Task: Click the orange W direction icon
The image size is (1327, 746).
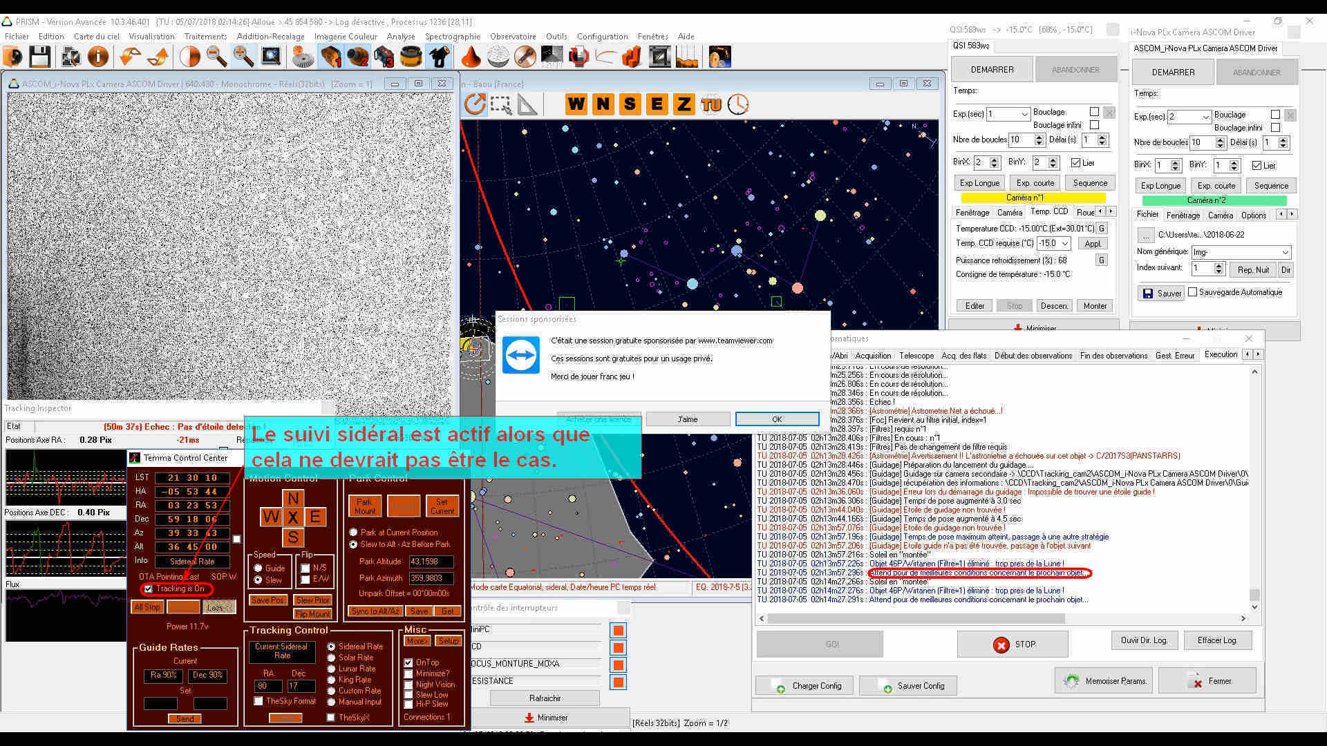Action: tap(576, 104)
